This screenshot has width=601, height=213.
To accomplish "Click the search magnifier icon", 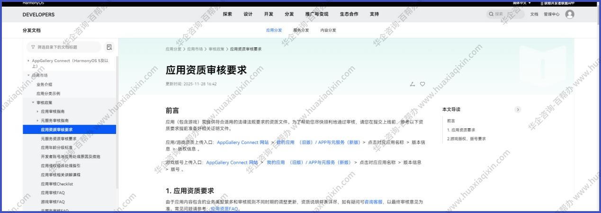I will point(491,14).
